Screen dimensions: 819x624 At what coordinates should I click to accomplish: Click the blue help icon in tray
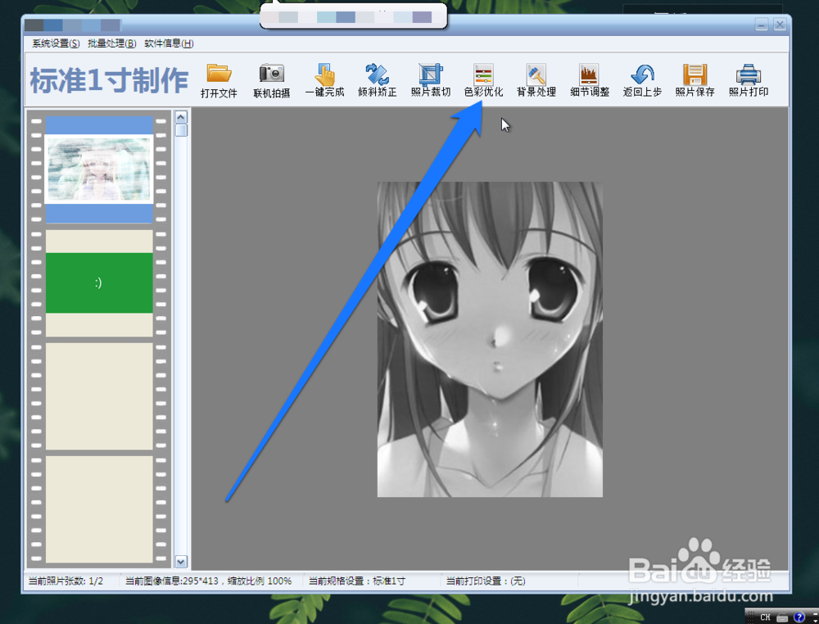point(799,617)
